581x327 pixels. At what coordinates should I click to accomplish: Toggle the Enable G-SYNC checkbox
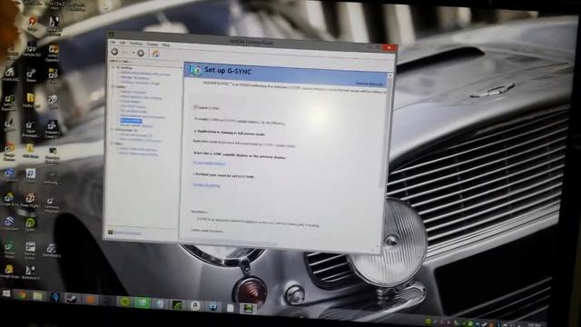195,107
